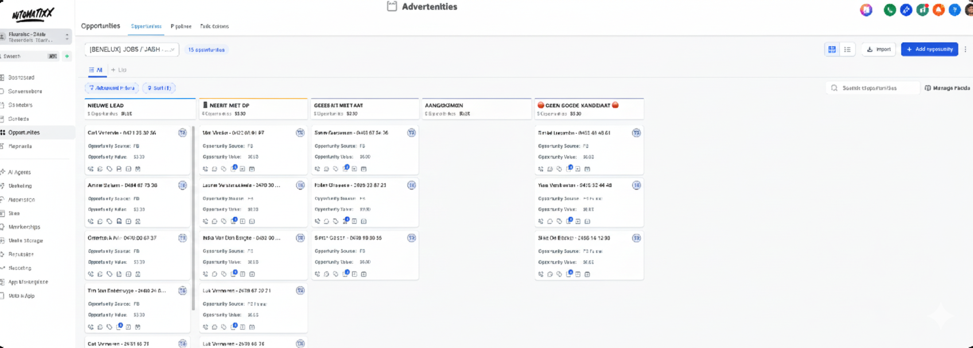Open Dashboard in the sidebar
The width and height of the screenshot is (973, 348).
pyautogui.click(x=21, y=77)
